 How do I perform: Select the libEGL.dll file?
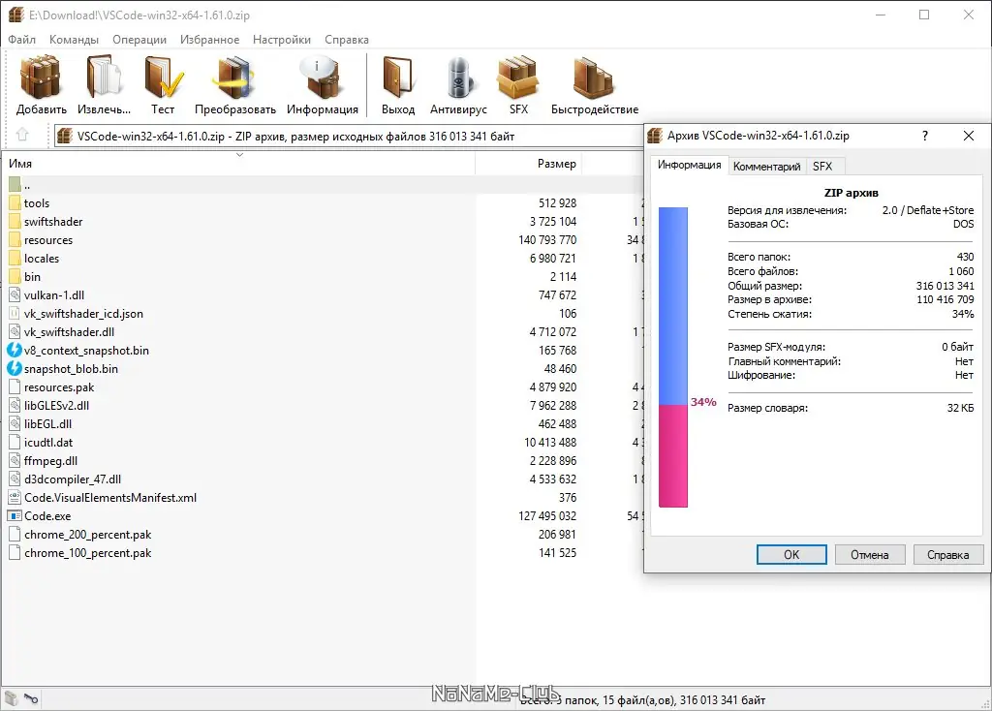click(x=47, y=423)
